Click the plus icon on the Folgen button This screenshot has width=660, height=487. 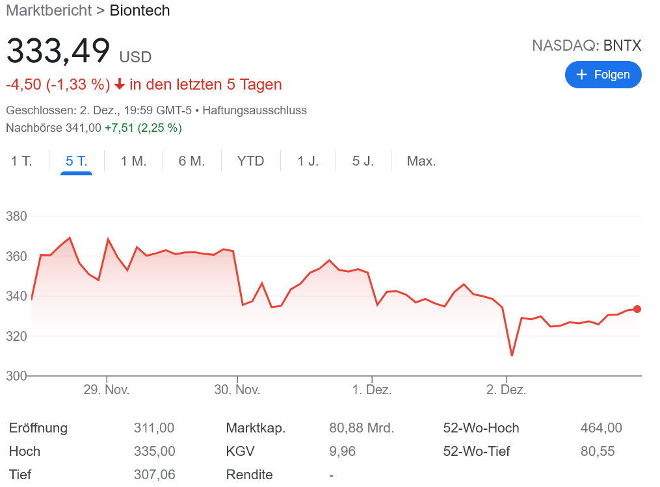pos(581,75)
